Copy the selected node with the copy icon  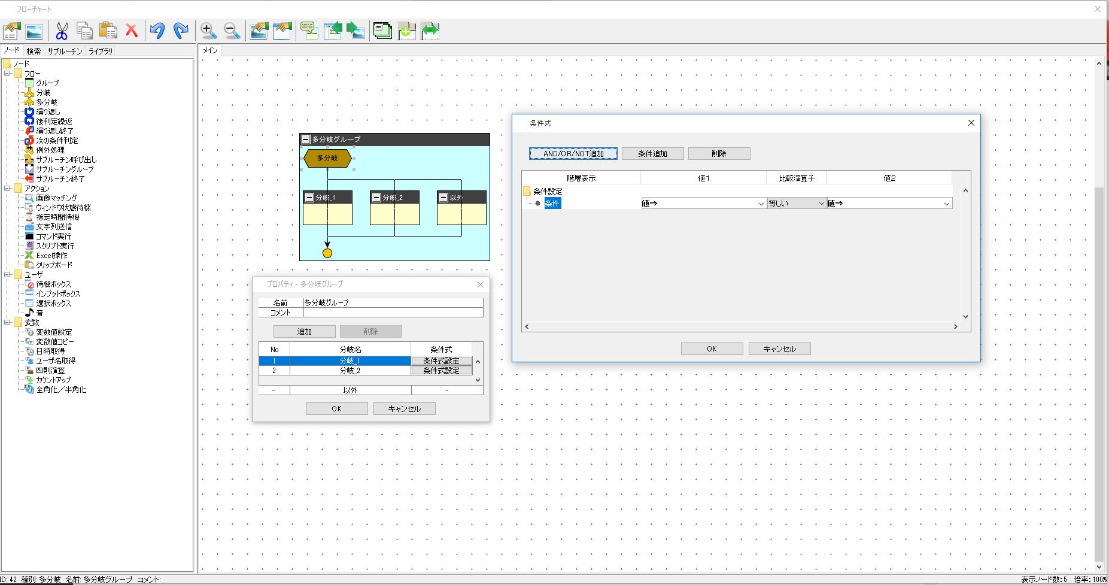(x=85, y=31)
